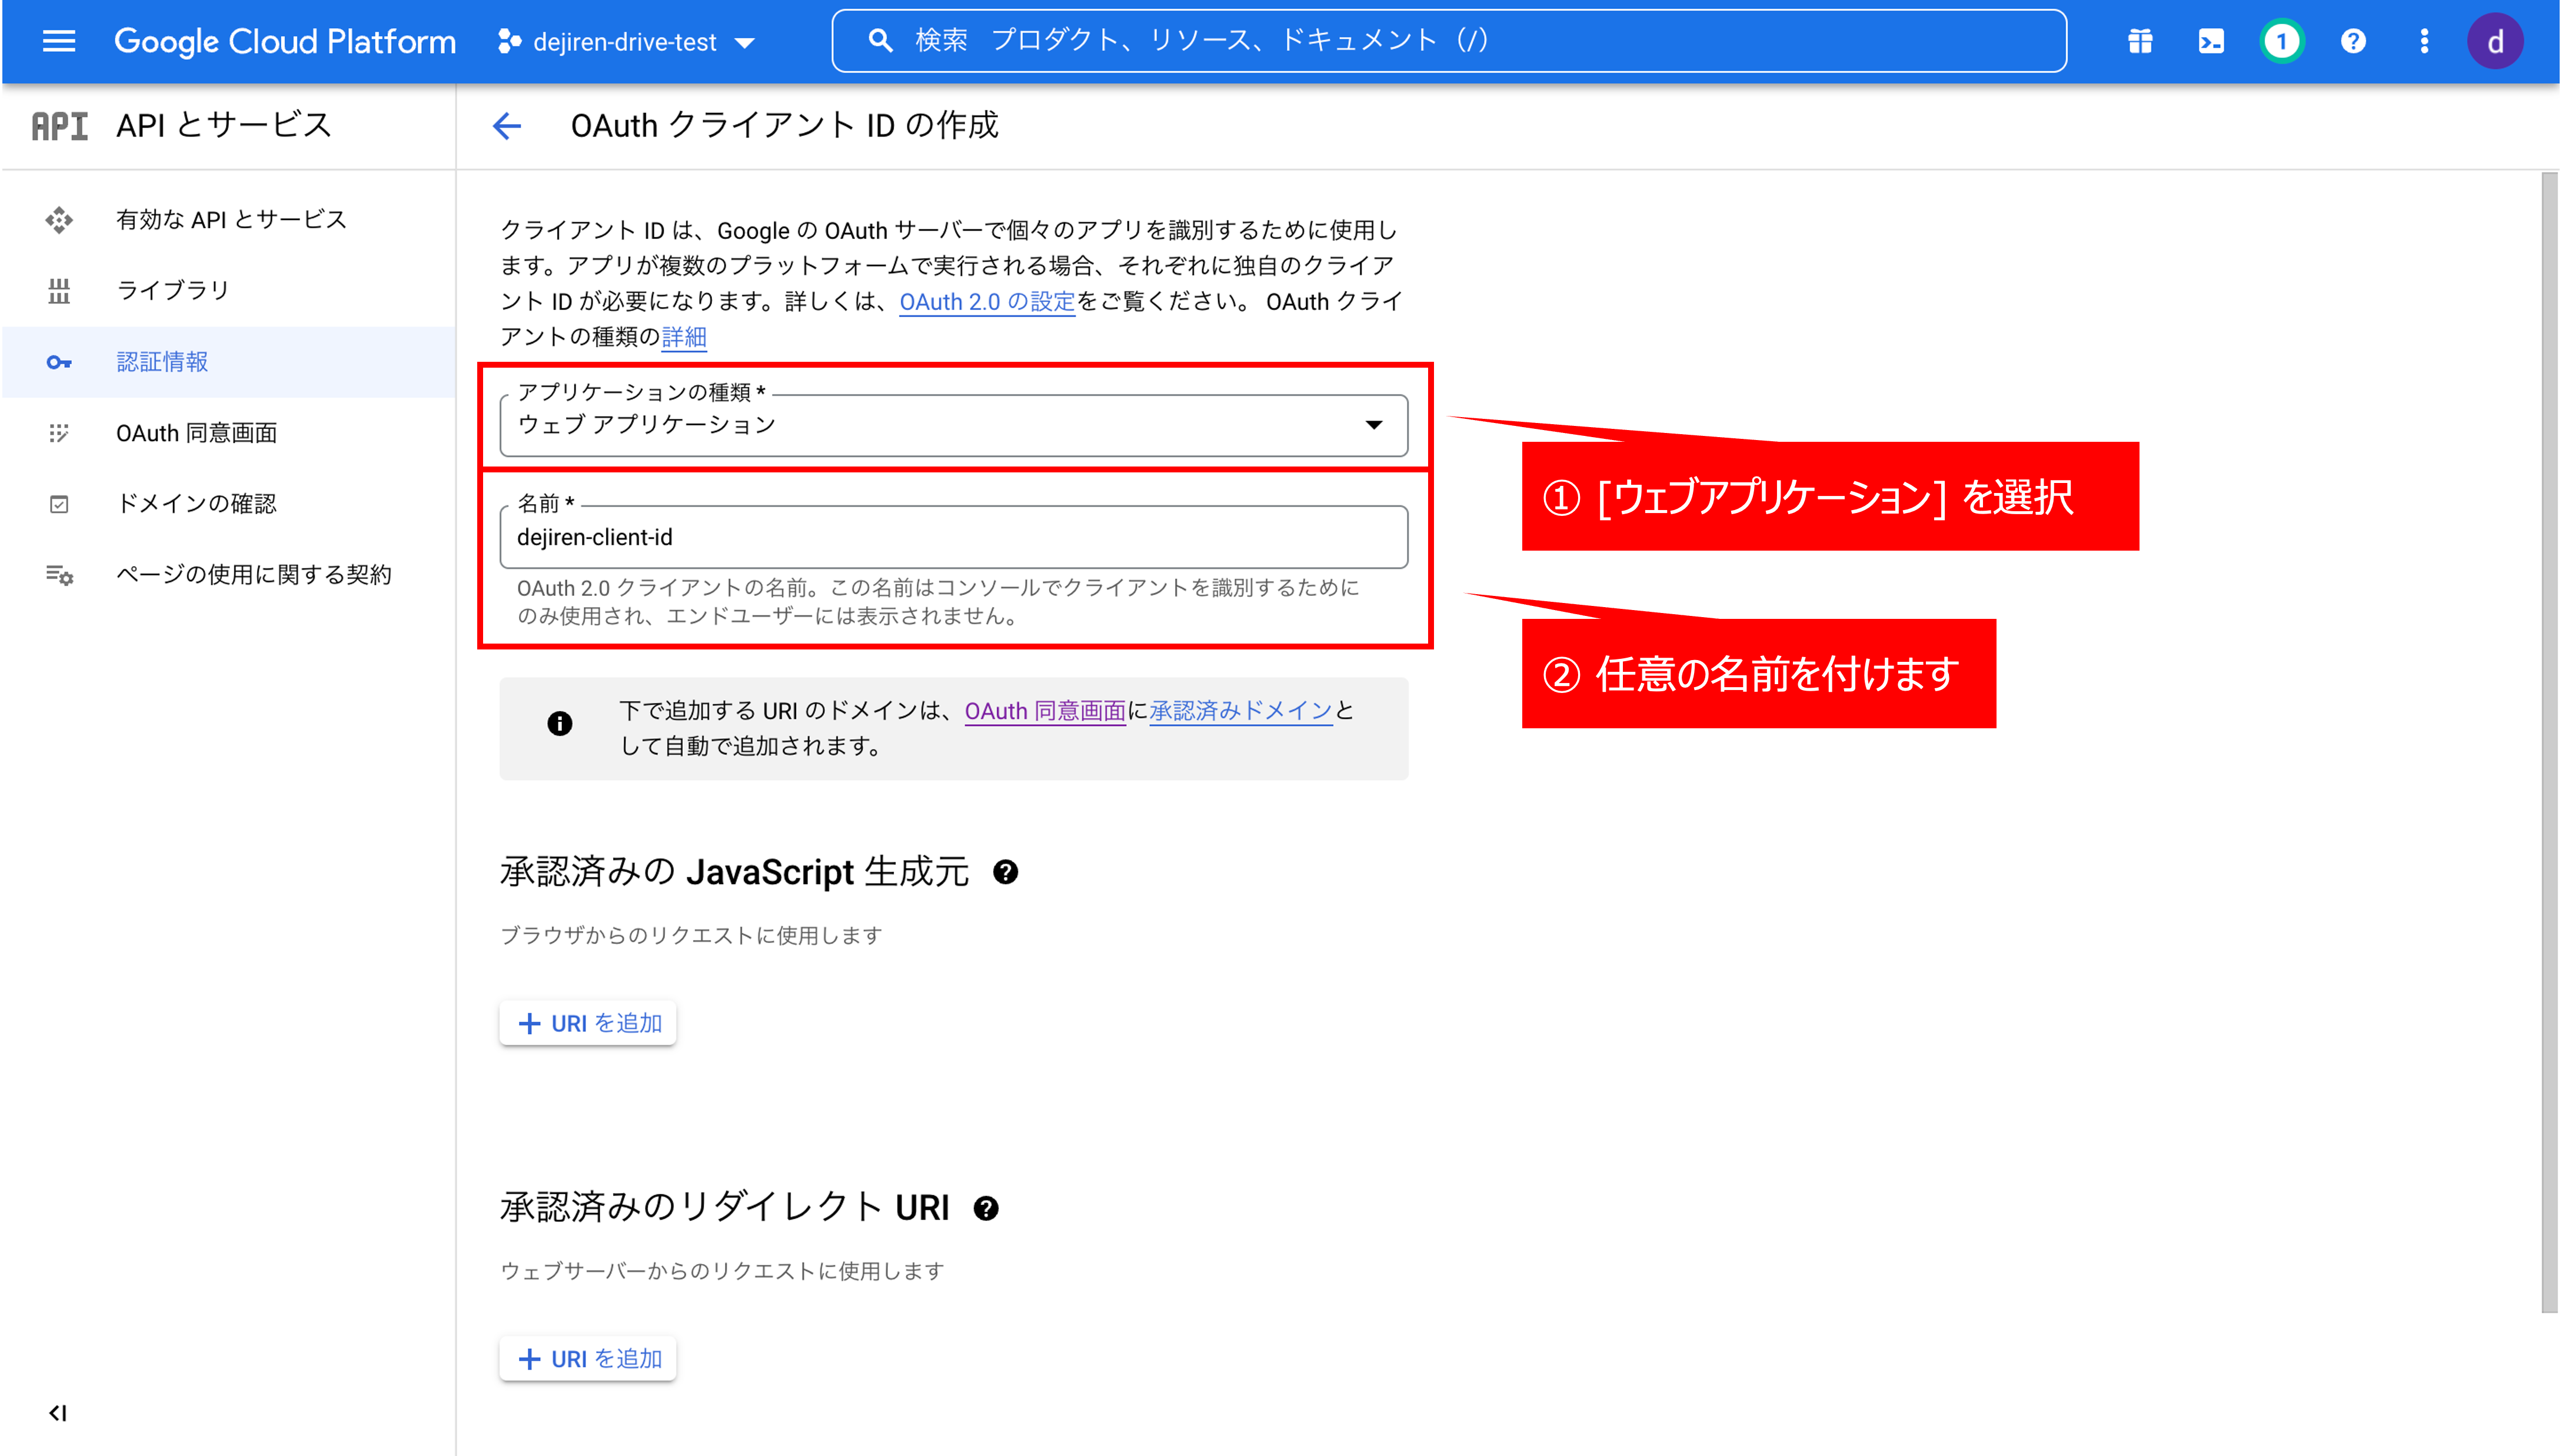Click the OAuth クライアント ID の作成 title
2562x1456 pixels.
coord(785,126)
